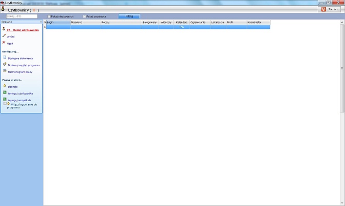Click the vertical scrollbar up arrow

[342, 22]
